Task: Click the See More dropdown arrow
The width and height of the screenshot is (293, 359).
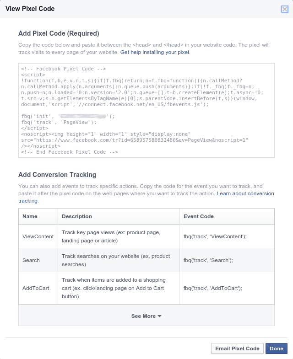Action: pos(160,316)
